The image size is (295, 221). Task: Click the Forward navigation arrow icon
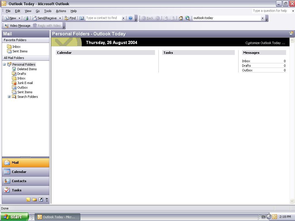158,18
